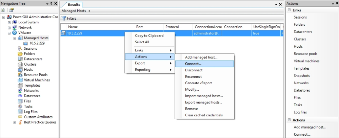Viewport: 339px width, 138px height.
Task: Open Datastores link in Actions pane
Action: [x=302, y=90]
